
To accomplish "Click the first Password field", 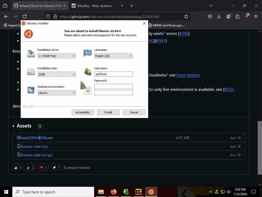I will (113, 86).
